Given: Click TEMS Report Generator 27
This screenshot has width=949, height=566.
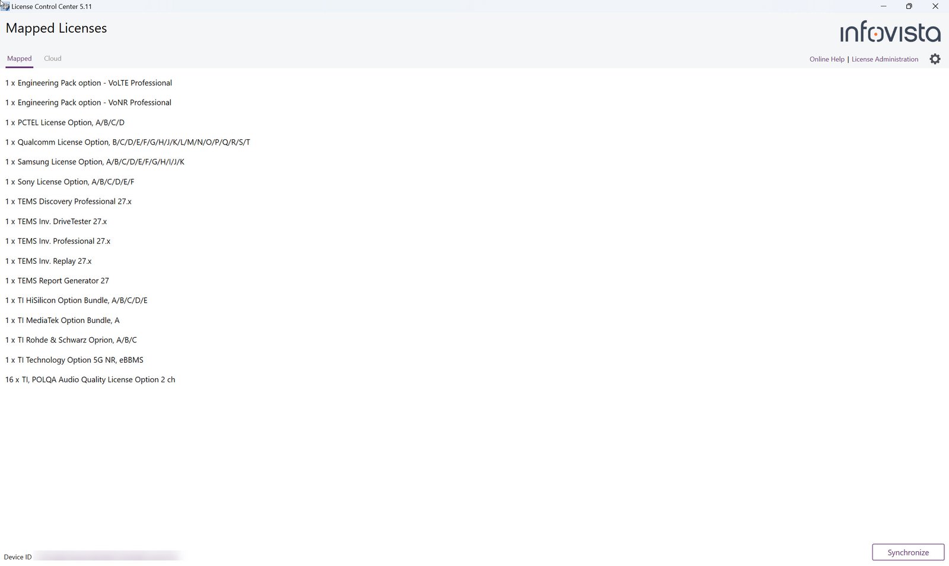Looking at the screenshot, I should pos(57,281).
